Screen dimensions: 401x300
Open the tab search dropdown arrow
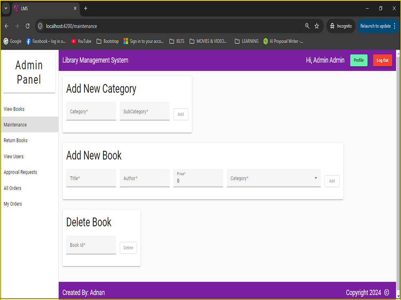[x=6, y=8]
